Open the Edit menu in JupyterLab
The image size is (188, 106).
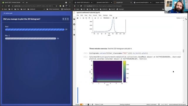(82, 15)
